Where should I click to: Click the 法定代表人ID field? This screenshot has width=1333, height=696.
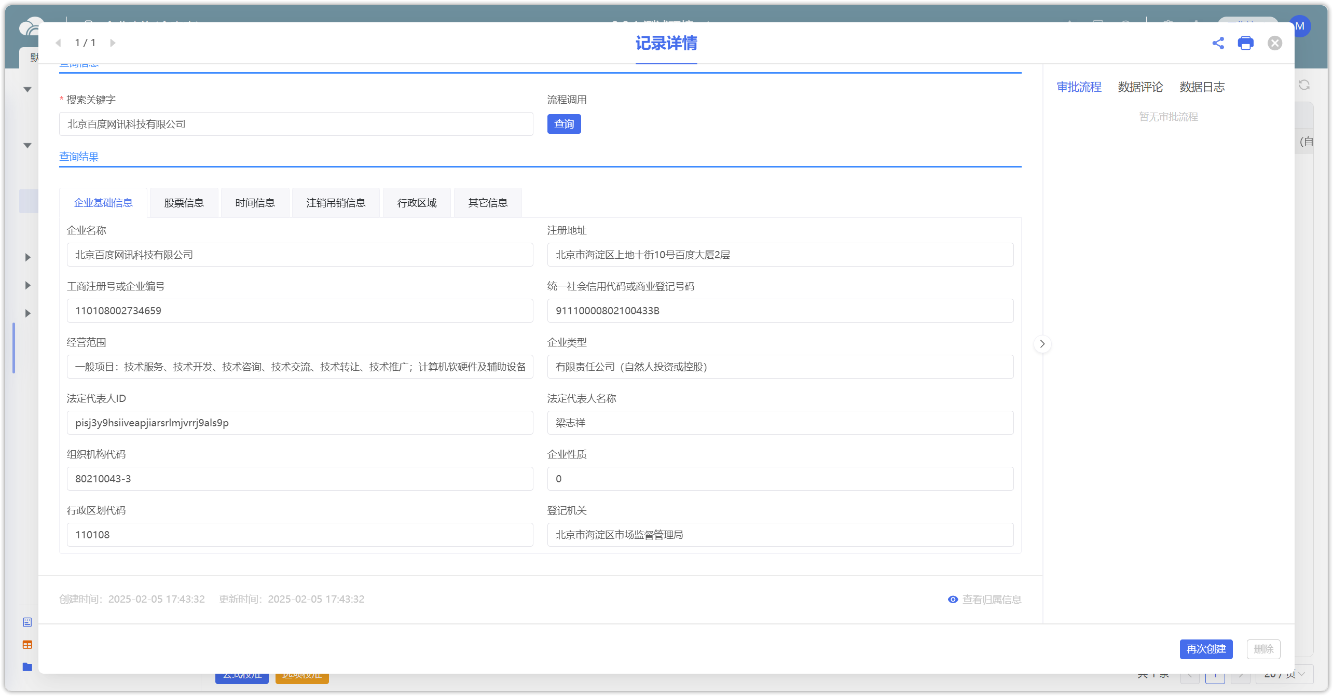tap(300, 423)
